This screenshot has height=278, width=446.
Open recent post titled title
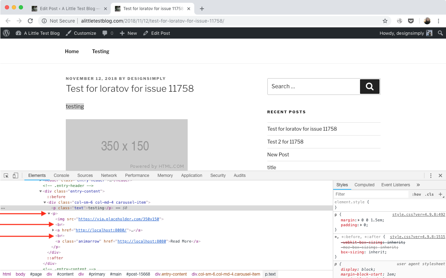[272, 167]
